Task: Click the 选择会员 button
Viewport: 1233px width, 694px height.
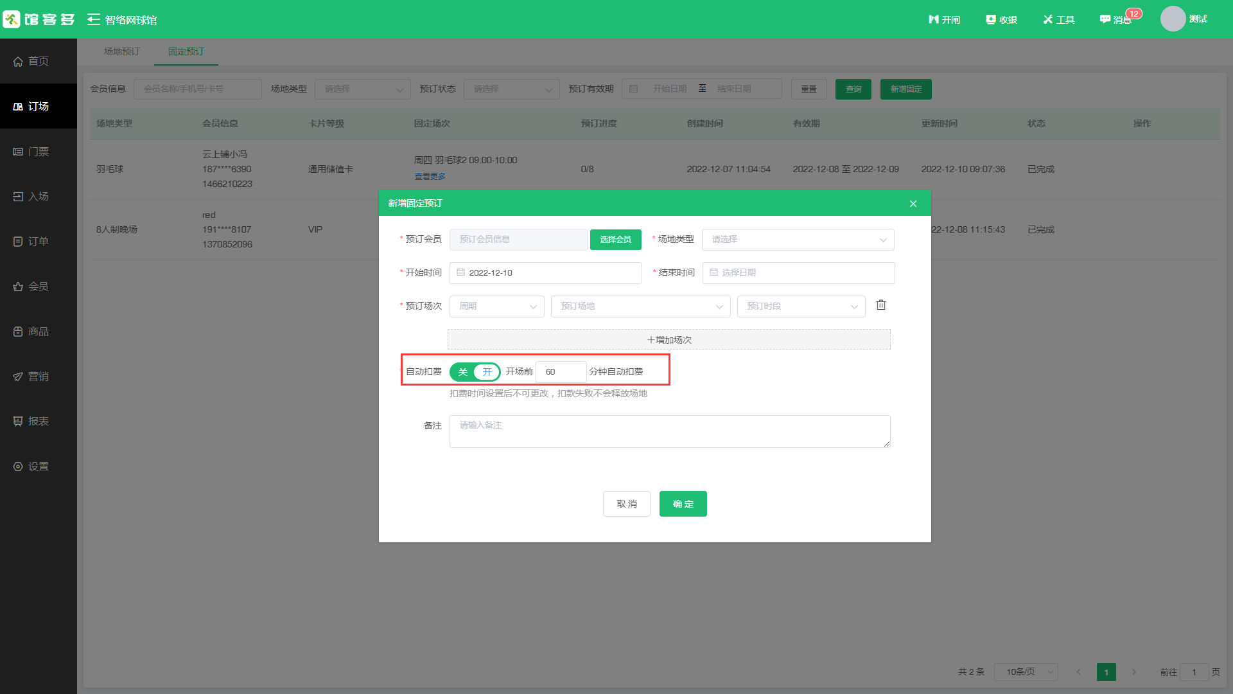Action: pyautogui.click(x=615, y=240)
